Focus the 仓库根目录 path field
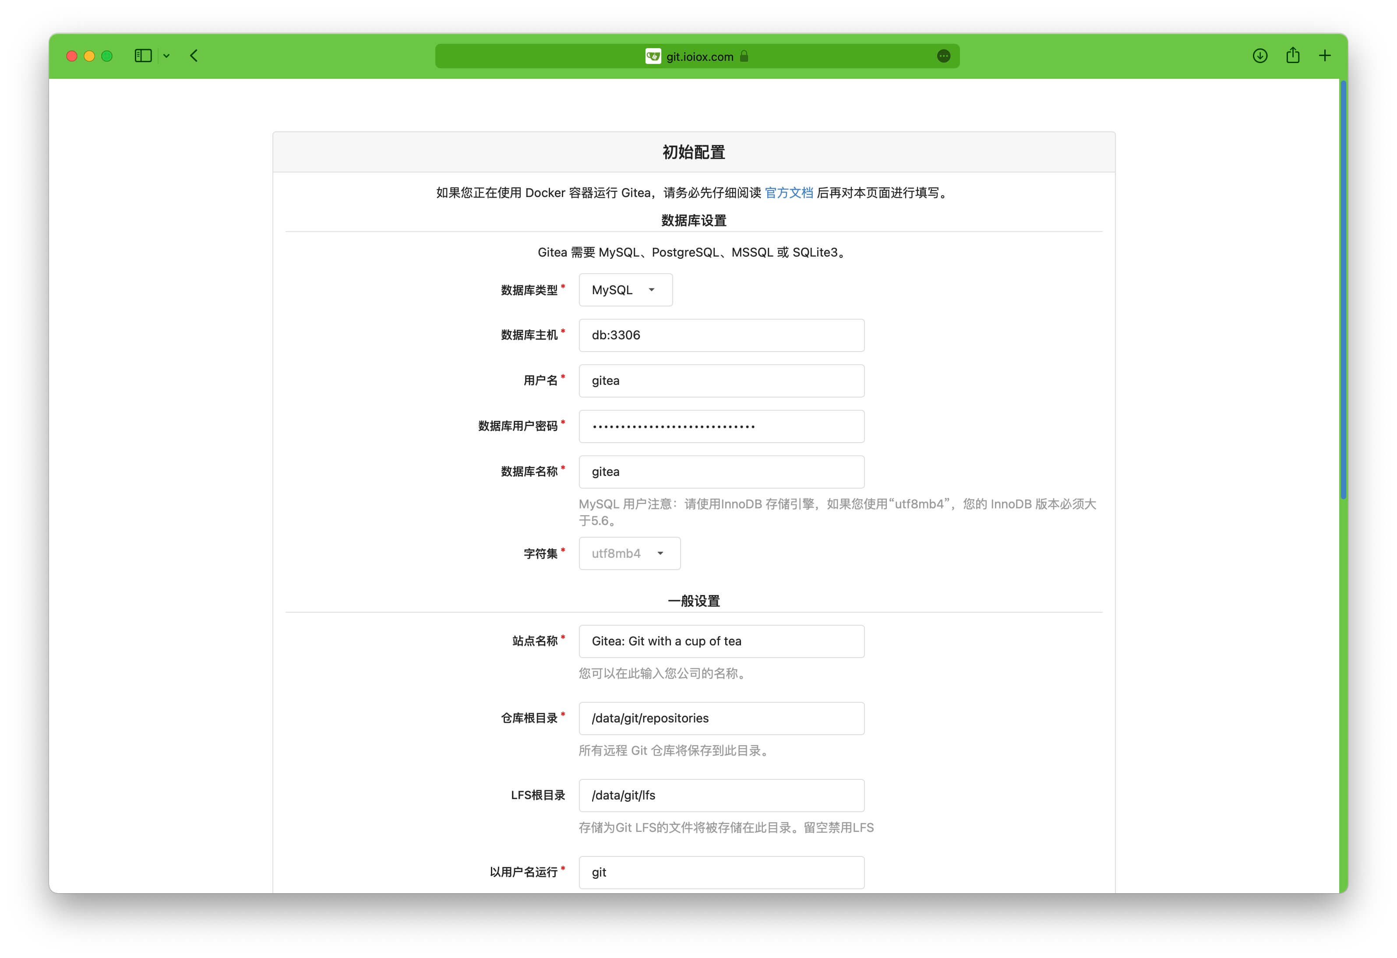Screen dimensions: 1397x958 (x=721, y=718)
